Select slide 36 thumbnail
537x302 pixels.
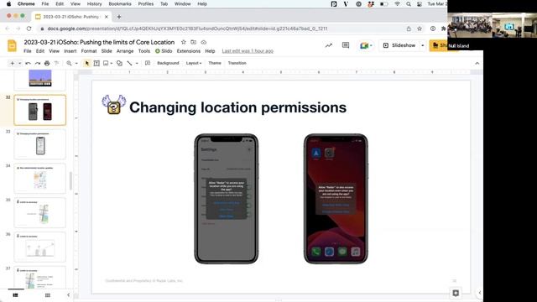40,247
